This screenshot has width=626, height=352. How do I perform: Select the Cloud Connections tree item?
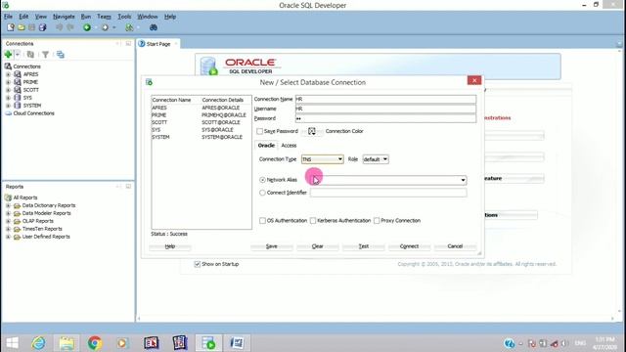click(x=33, y=113)
